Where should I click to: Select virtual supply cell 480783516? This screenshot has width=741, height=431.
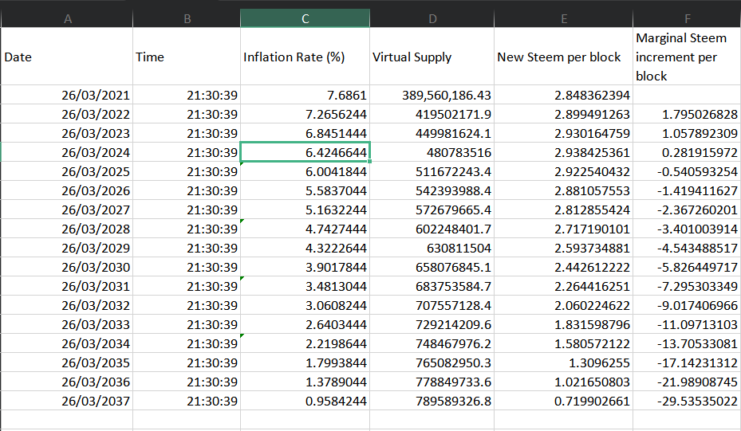coord(432,152)
